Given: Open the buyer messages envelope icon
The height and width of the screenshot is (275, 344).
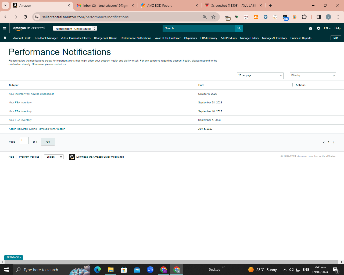Looking at the screenshot, I should (x=310, y=28).
